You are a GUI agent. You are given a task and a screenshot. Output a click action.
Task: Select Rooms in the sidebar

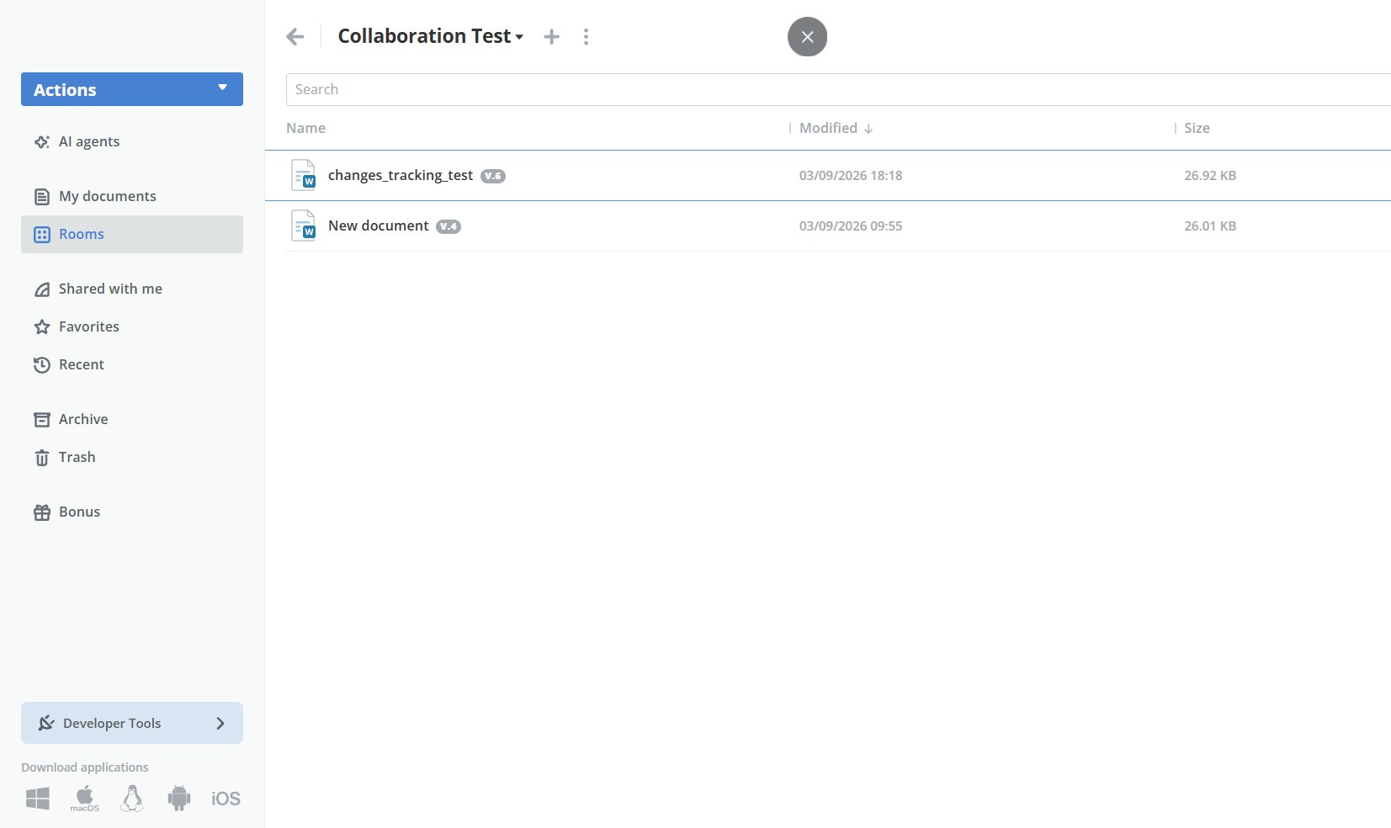[x=132, y=234]
